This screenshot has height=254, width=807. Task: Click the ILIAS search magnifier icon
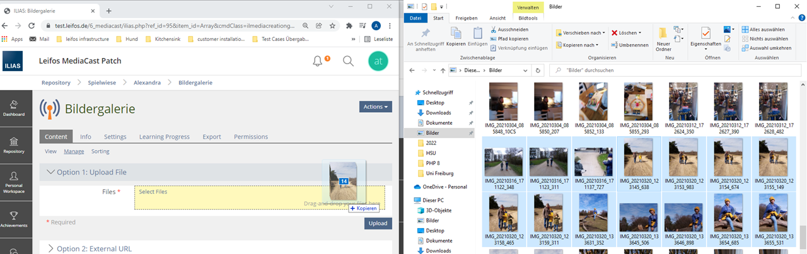348,61
